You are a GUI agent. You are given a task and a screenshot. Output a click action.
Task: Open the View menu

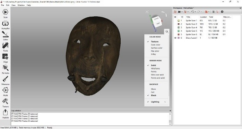[x=14, y=5]
